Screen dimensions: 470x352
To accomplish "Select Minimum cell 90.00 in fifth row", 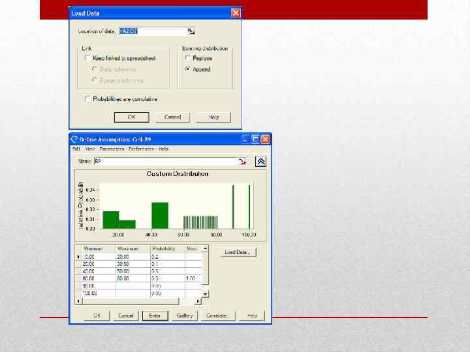I will pyautogui.click(x=99, y=286).
